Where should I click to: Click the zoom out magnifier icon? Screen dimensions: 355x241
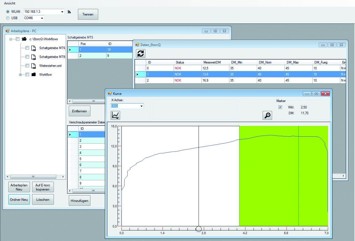point(267,115)
